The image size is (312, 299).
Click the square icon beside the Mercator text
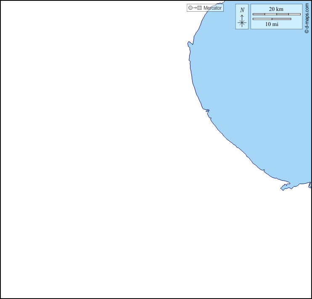click(x=200, y=8)
